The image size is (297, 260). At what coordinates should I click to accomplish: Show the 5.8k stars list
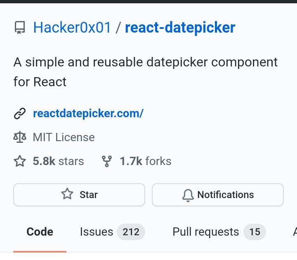[x=58, y=161]
